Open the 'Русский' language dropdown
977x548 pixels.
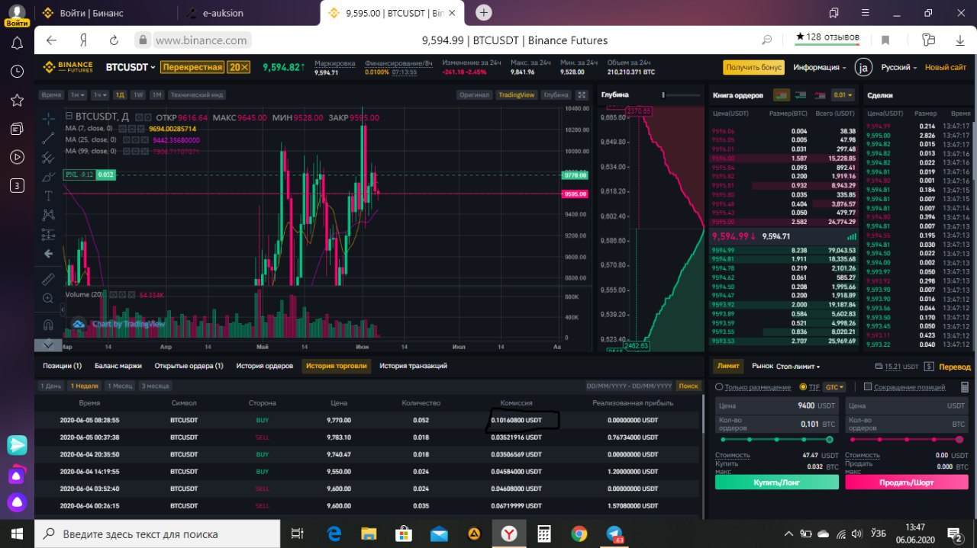point(899,67)
